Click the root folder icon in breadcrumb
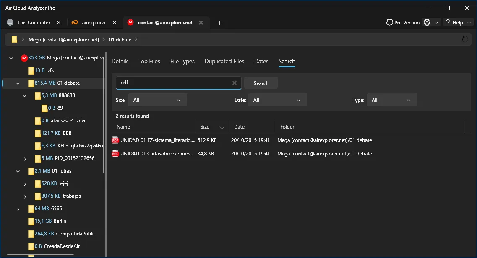 tap(14, 39)
